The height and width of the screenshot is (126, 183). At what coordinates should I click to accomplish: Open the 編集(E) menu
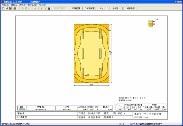pos(14,5)
